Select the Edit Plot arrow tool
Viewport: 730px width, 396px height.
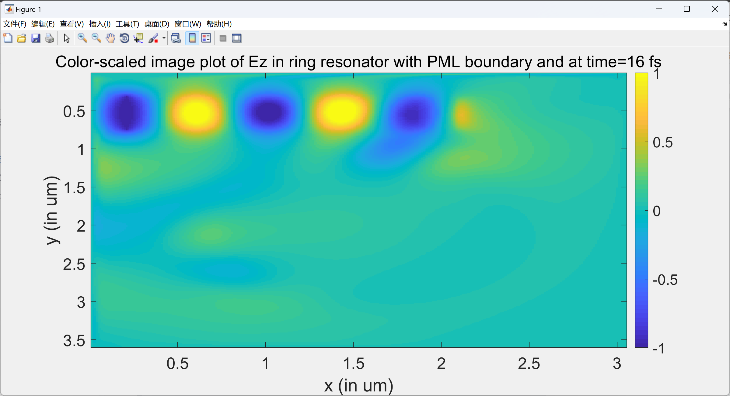click(x=67, y=38)
